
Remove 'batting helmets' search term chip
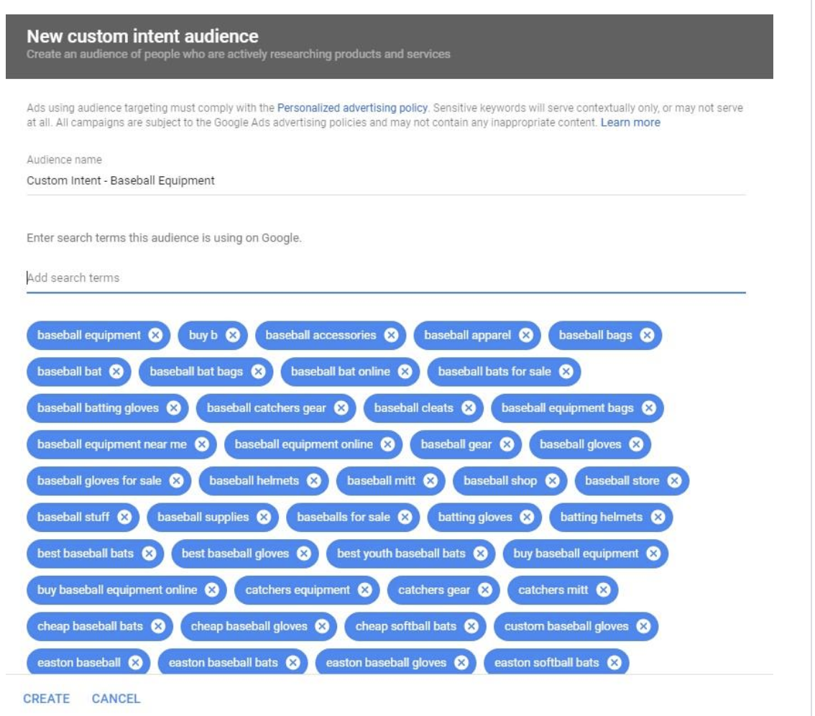tap(657, 517)
